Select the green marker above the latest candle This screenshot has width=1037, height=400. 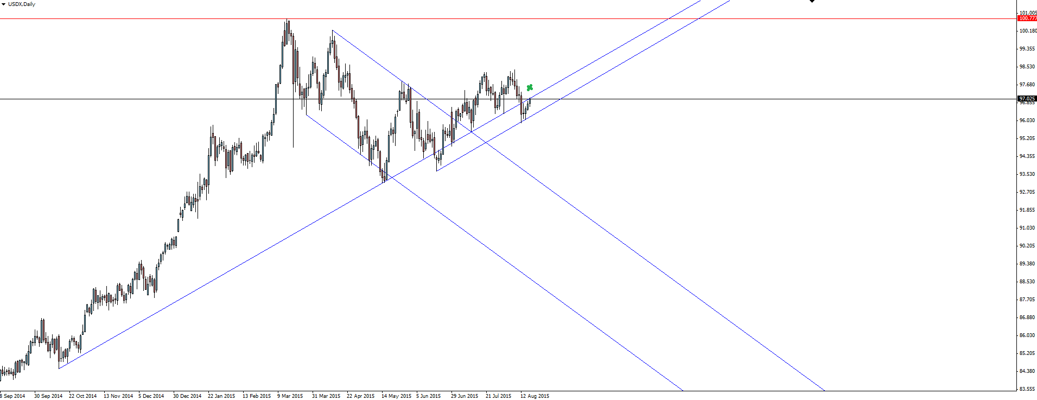(x=530, y=87)
